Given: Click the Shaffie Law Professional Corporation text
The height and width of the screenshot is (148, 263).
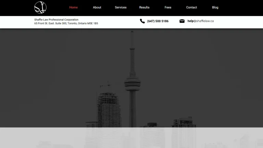Looking at the screenshot, I should [56, 20].
